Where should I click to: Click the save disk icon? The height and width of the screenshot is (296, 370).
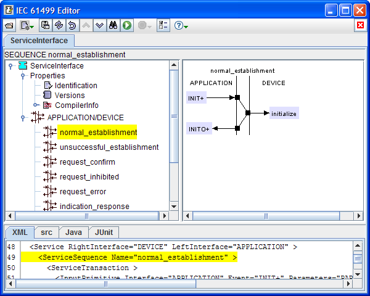[46, 25]
